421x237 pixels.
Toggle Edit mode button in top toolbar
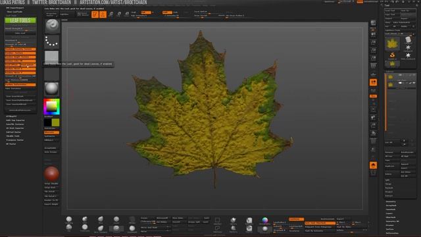click(95, 14)
